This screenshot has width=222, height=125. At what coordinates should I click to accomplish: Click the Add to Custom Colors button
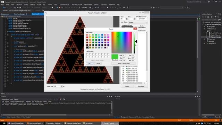click(x=124, y=64)
